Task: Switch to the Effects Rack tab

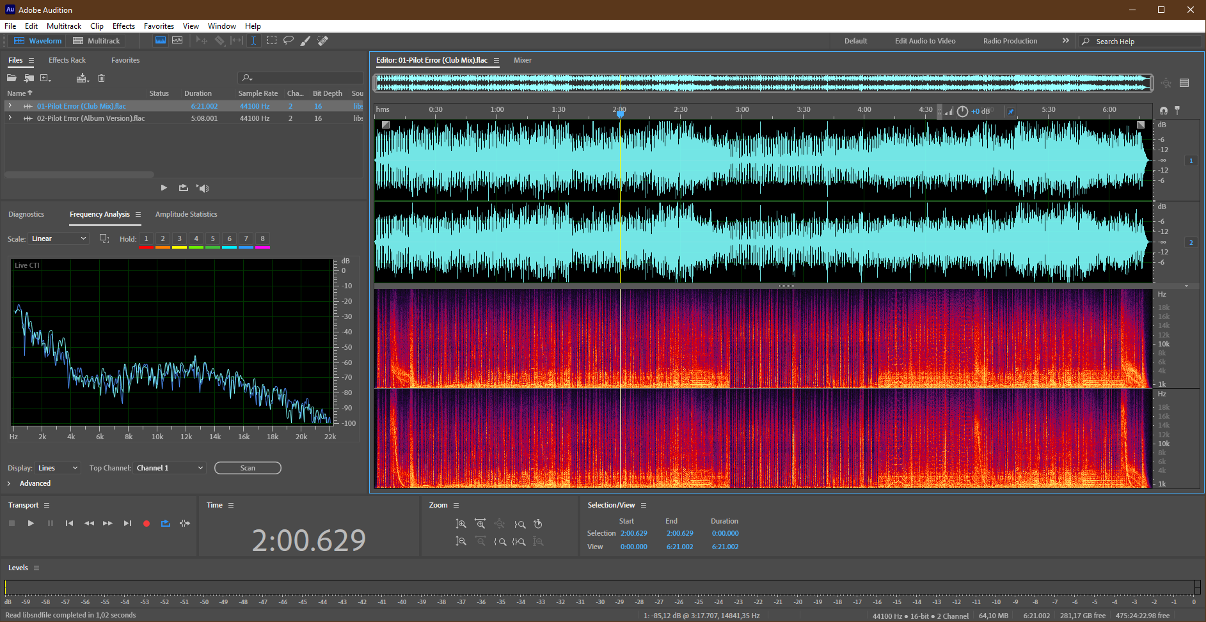Action: point(67,60)
